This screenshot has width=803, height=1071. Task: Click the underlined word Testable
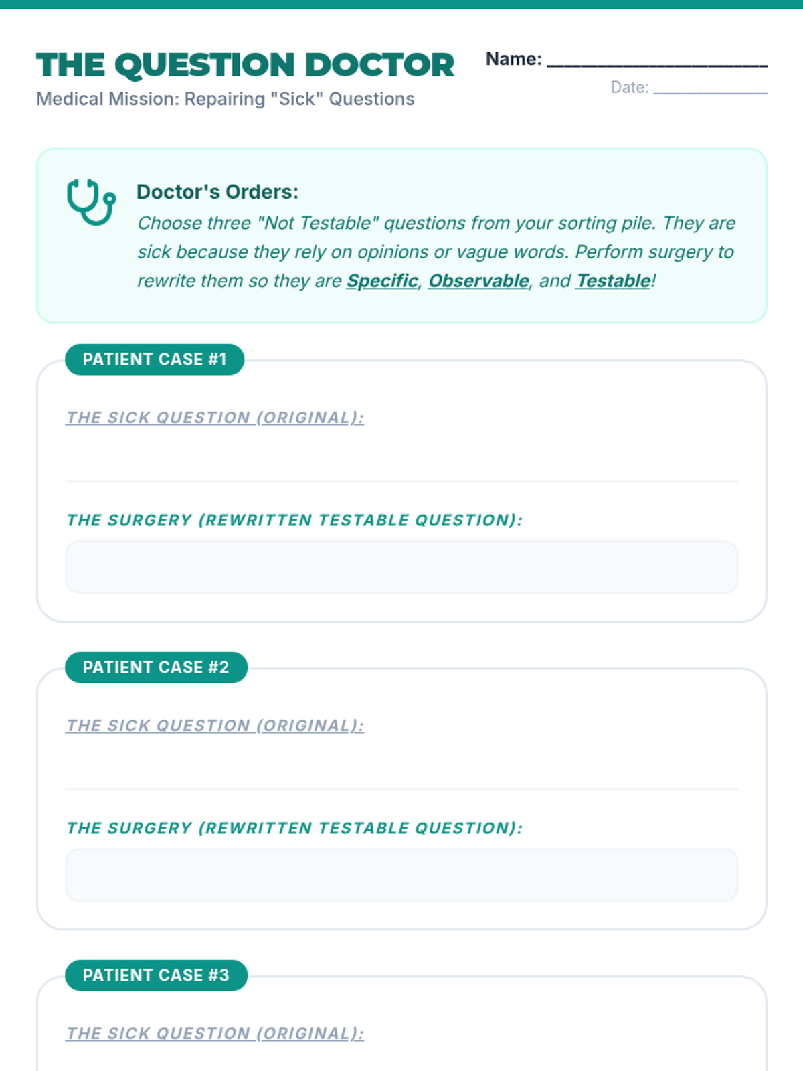coord(614,281)
